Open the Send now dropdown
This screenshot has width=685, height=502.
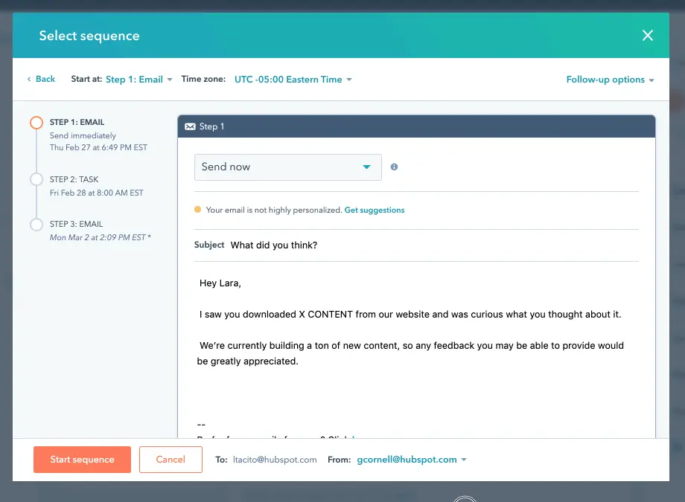tap(287, 167)
